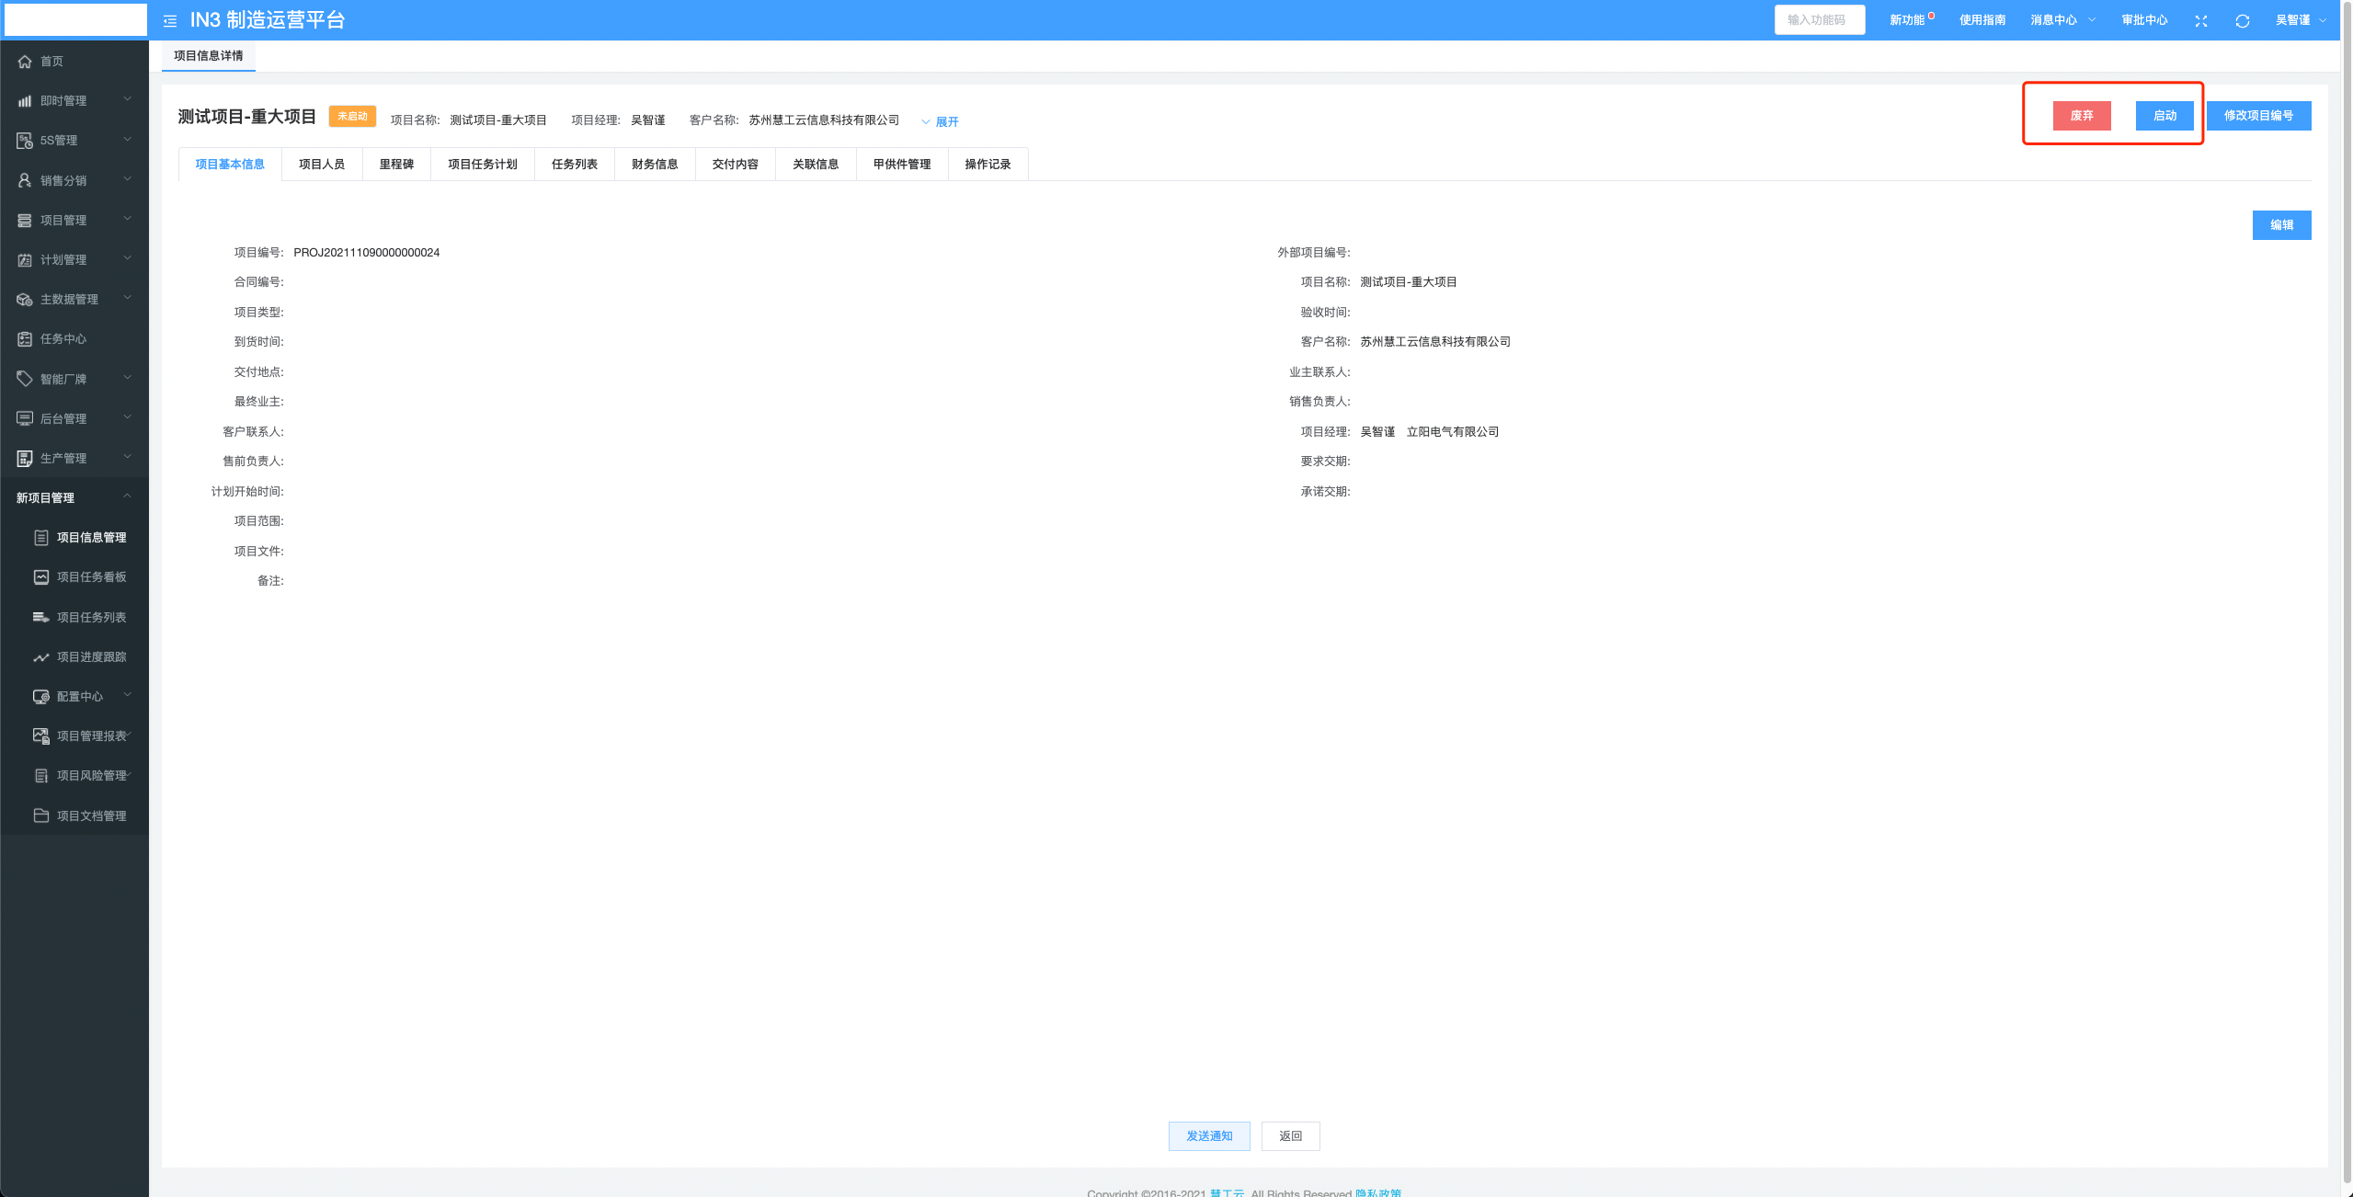This screenshot has width=2353, height=1197.
Task: Switch to the 财务信息 tab
Action: (655, 165)
